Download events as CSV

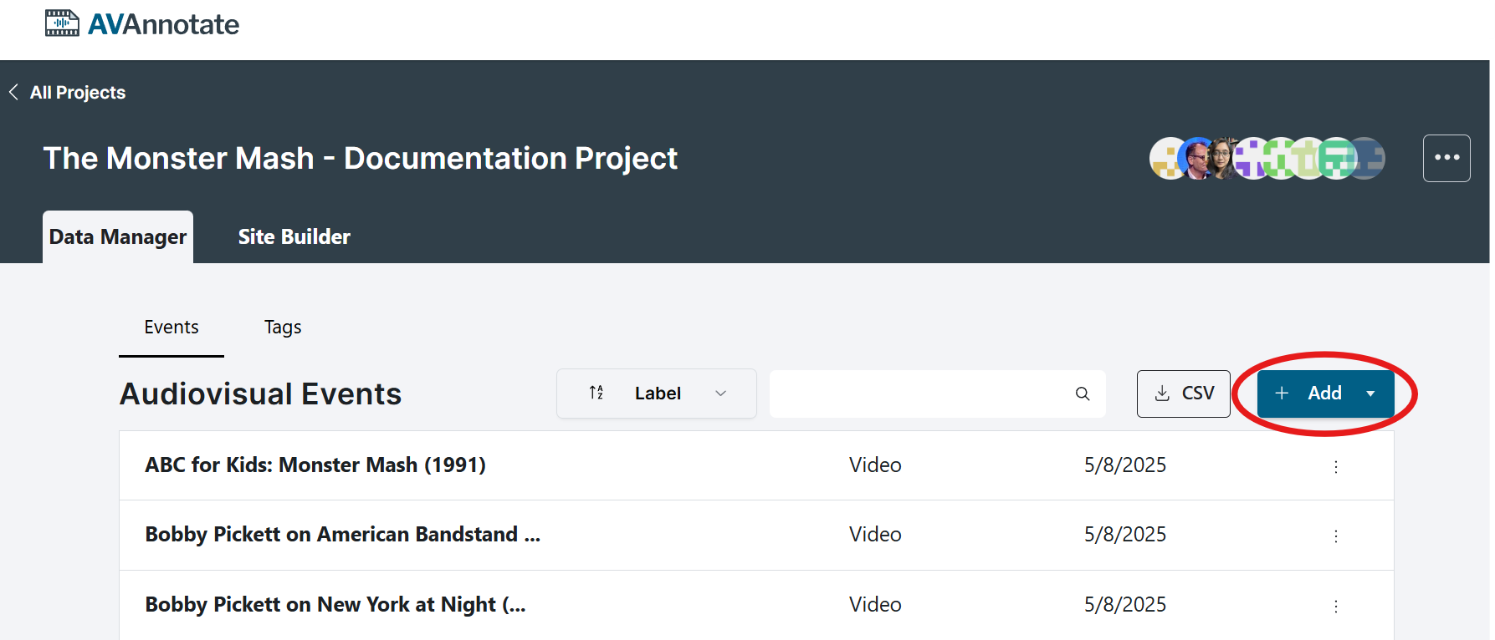(1183, 394)
